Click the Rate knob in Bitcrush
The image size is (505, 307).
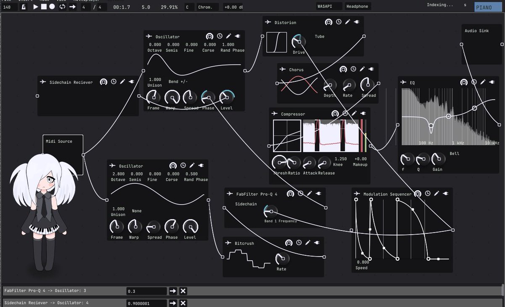(282, 259)
